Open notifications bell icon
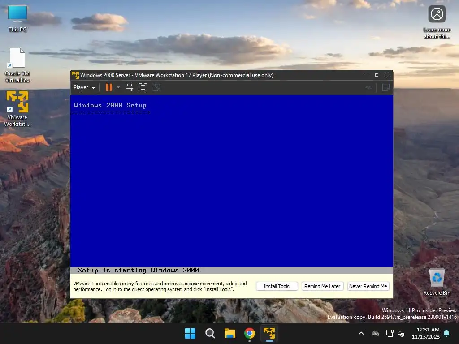 coord(447,333)
